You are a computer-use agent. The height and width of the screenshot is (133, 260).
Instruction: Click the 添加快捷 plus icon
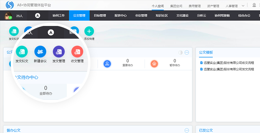coord(89,31)
